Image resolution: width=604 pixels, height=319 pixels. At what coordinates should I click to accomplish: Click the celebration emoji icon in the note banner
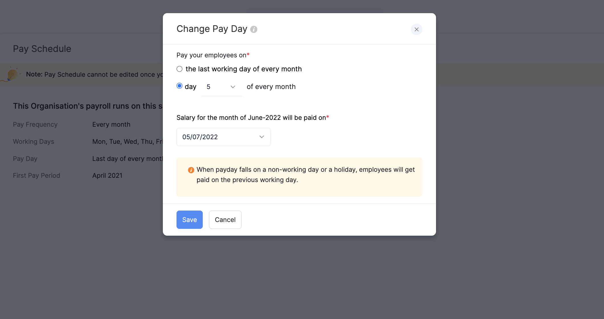(13, 74)
